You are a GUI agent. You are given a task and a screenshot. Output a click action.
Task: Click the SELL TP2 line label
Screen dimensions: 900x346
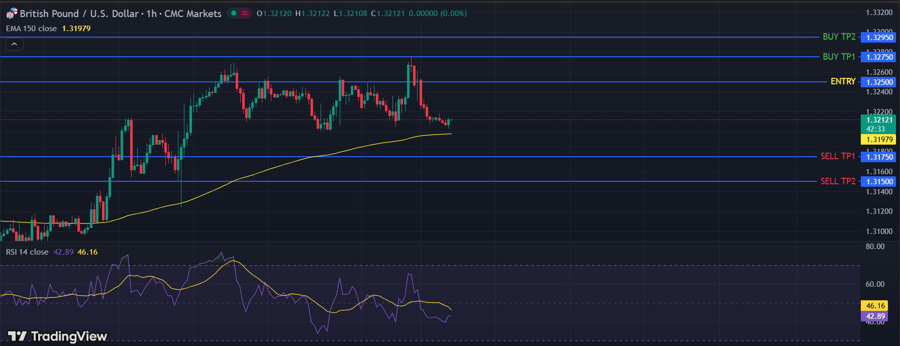(x=838, y=181)
